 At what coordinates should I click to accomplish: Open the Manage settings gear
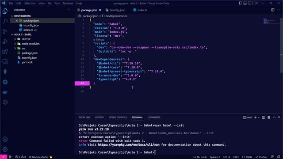[x=5, y=149]
